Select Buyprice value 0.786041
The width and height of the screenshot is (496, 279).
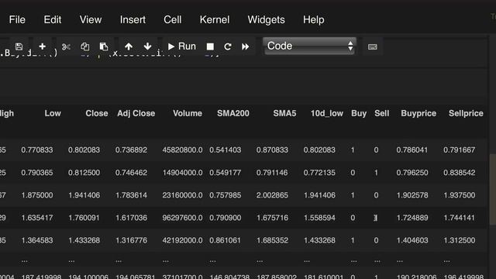412,150
